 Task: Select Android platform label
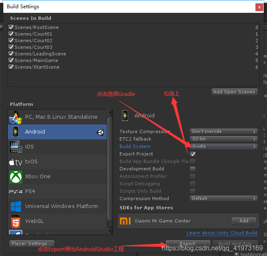35,132
